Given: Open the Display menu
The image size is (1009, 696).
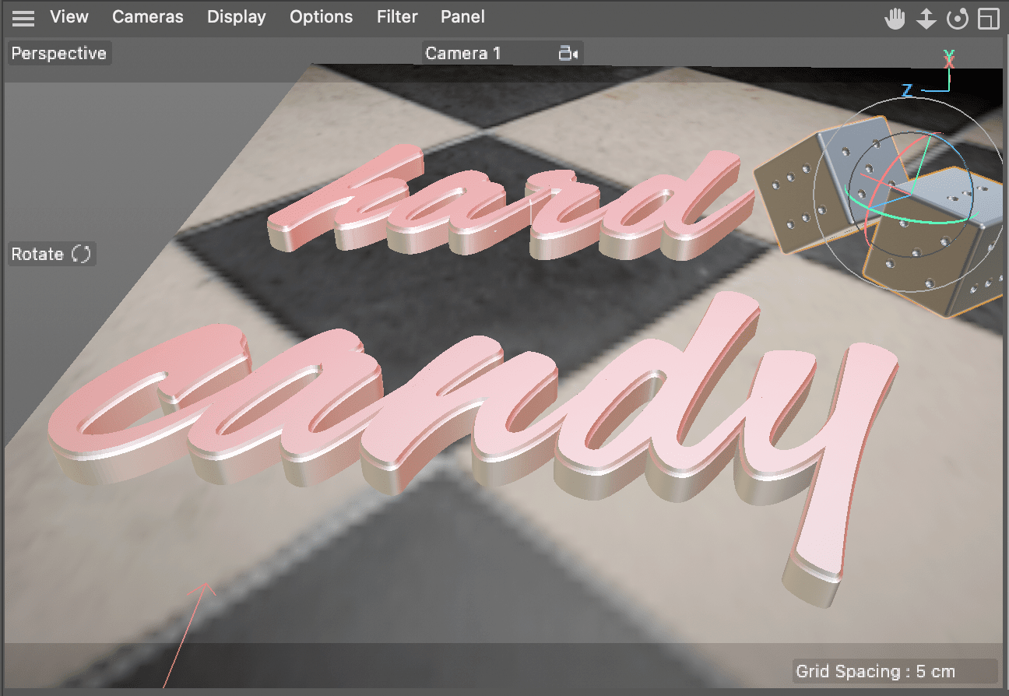Looking at the screenshot, I should click(236, 16).
